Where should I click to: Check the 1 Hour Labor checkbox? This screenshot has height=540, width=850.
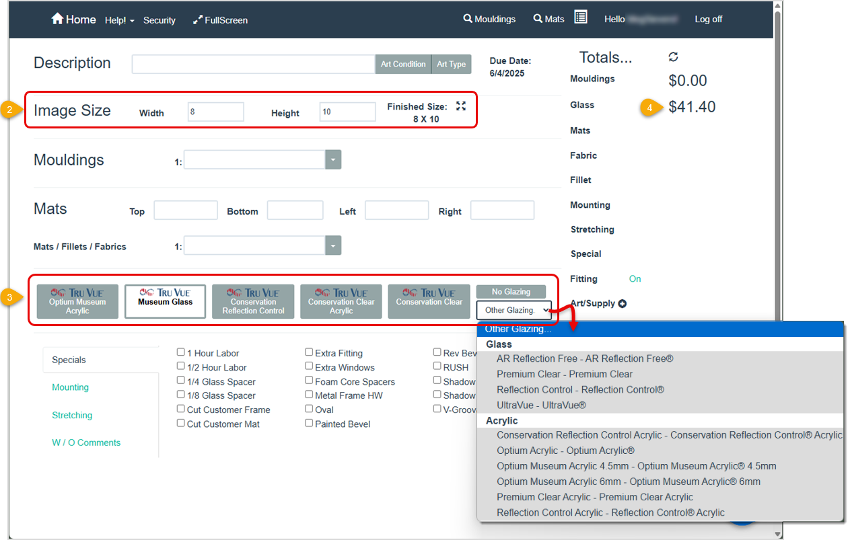pyautogui.click(x=181, y=352)
